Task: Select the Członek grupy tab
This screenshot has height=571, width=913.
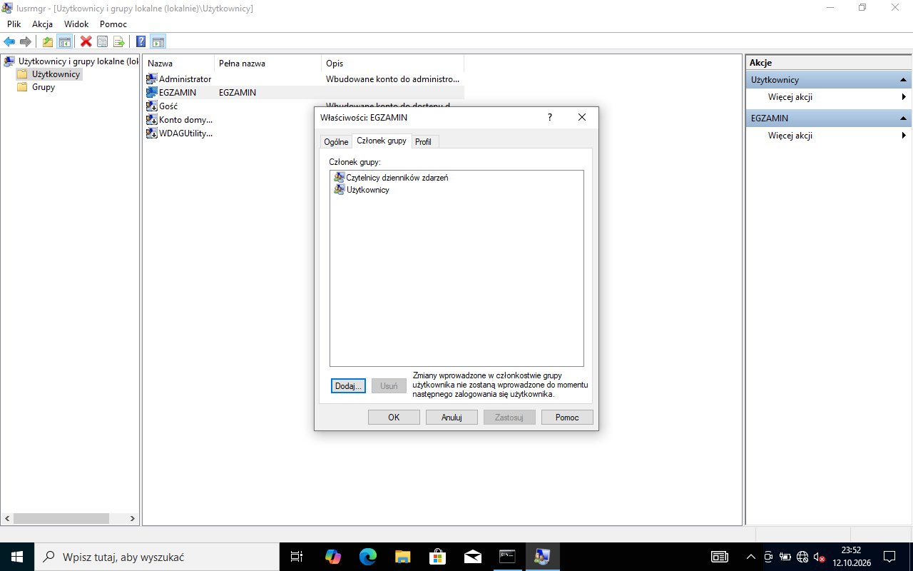Action: point(382,141)
